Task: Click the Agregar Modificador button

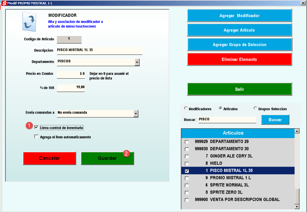Action: pos(240,15)
